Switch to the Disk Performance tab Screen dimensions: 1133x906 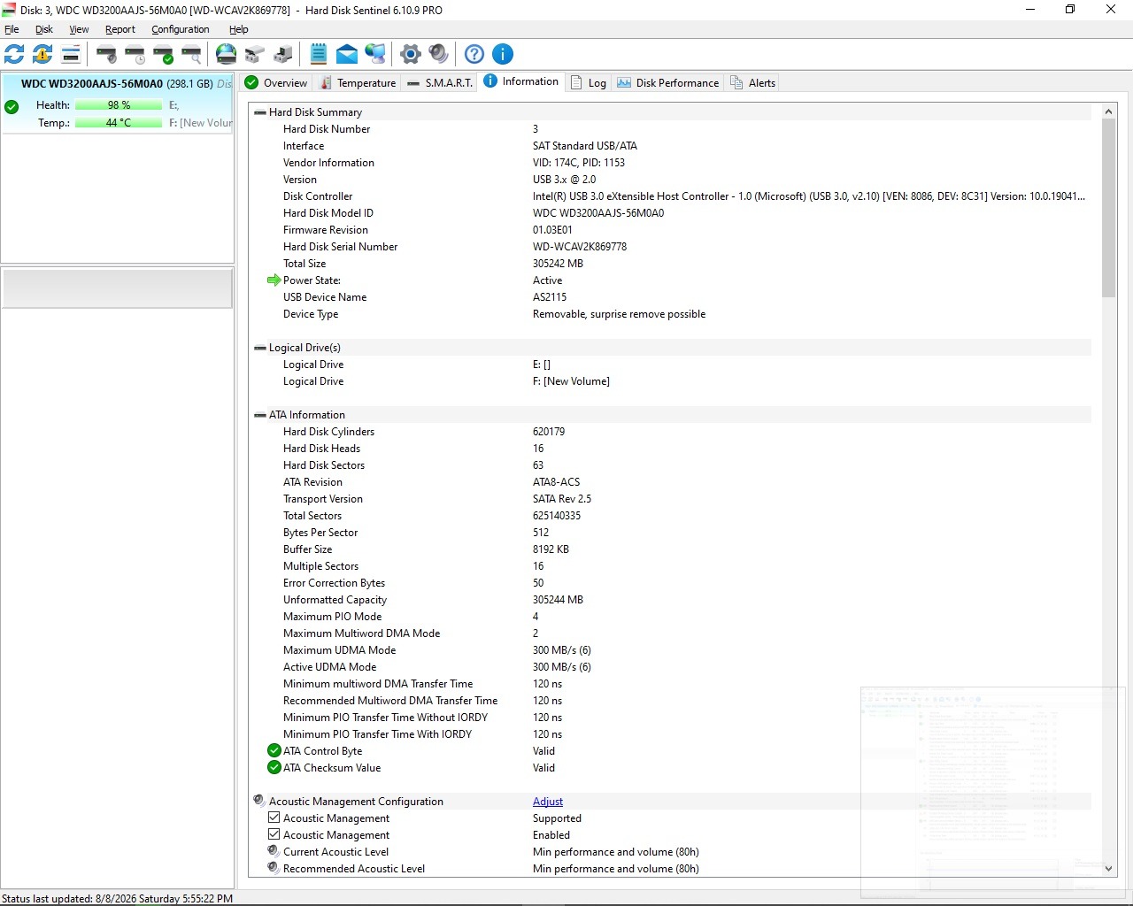pos(668,83)
